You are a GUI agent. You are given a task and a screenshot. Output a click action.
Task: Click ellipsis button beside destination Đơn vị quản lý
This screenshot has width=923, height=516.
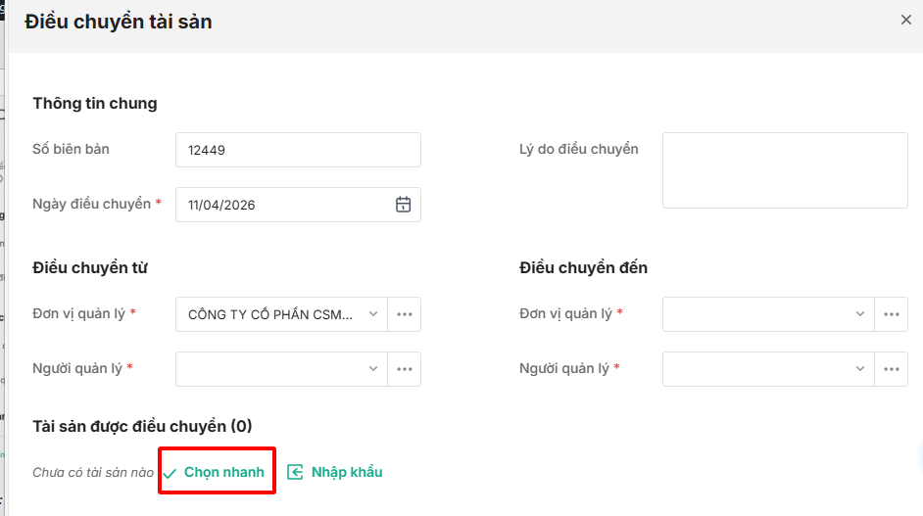pyautogui.click(x=892, y=314)
